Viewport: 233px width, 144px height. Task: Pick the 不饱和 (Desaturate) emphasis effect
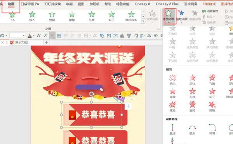click(172, 31)
